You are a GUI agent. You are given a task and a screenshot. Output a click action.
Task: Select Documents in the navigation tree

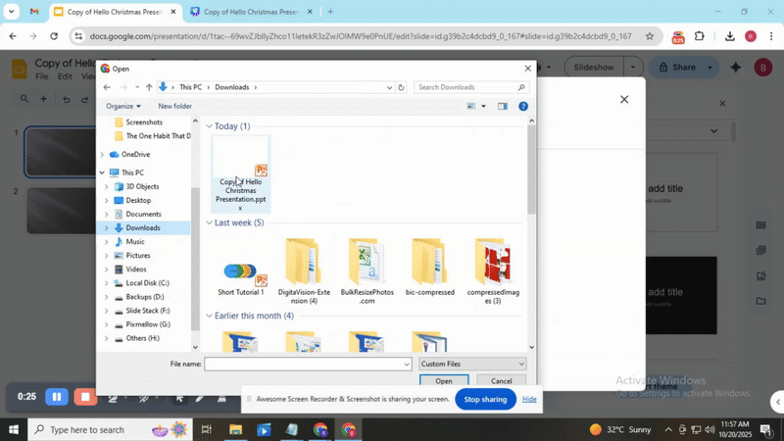(143, 214)
